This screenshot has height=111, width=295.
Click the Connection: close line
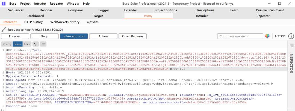pos(22,106)
